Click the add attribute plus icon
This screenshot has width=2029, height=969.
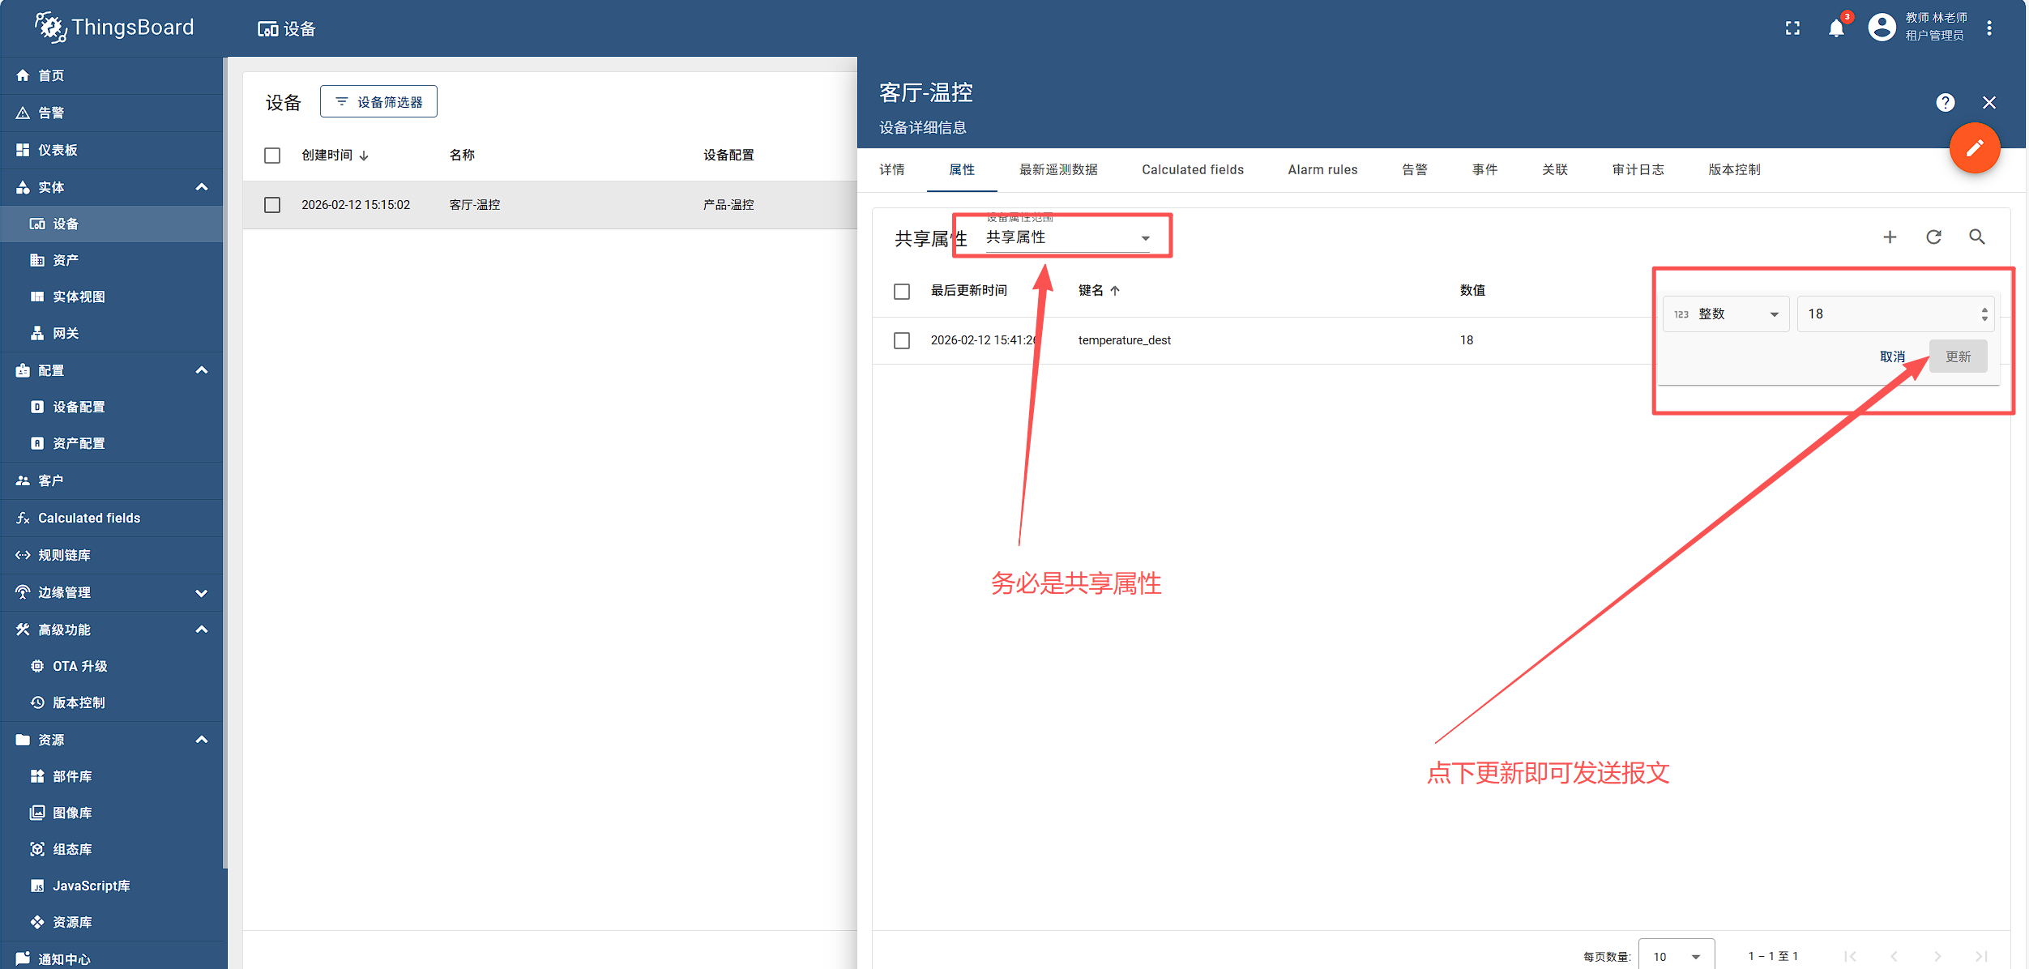[x=1890, y=237]
